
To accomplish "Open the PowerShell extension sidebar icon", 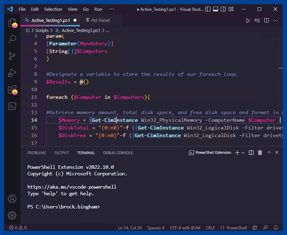I will click(x=12, y=106).
